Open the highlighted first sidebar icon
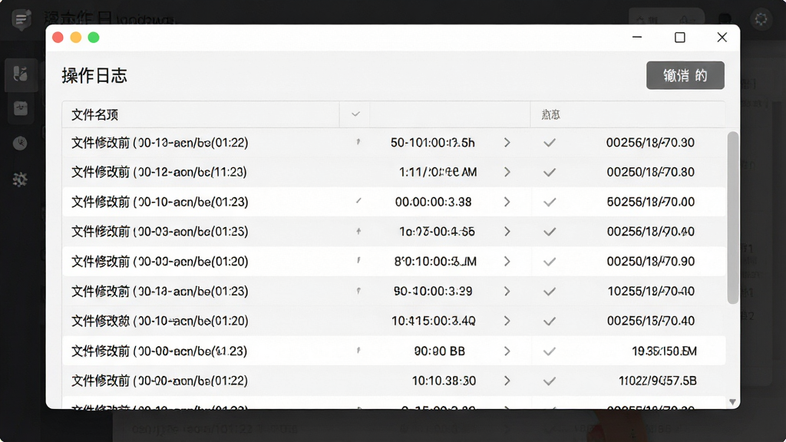The height and width of the screenshot is (442, 786). click(21, 74)
